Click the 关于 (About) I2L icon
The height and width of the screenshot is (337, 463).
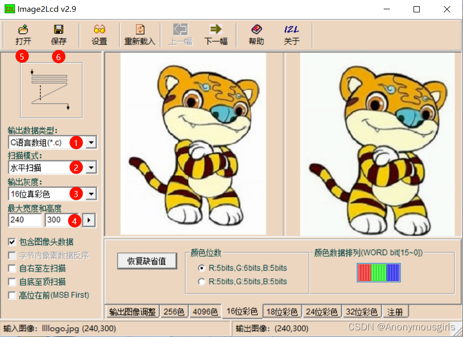pyautogui.click(x=291, y=34)
